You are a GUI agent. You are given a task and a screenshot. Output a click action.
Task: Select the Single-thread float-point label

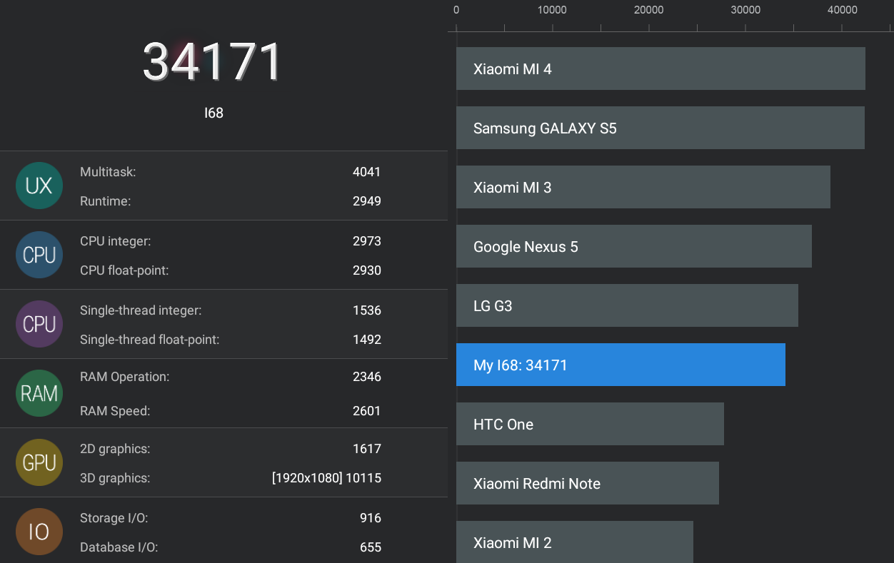coord(149,340)
